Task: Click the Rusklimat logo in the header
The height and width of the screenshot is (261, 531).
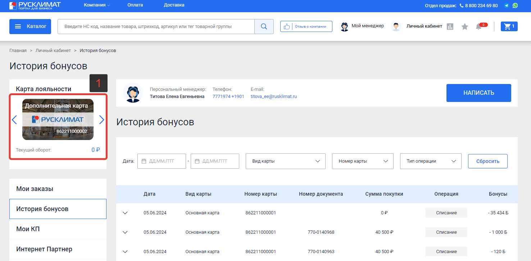Action: (x=35, y=5)
